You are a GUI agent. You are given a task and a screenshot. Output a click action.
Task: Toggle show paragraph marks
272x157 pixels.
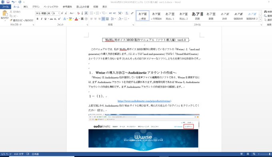pos(132,13)
